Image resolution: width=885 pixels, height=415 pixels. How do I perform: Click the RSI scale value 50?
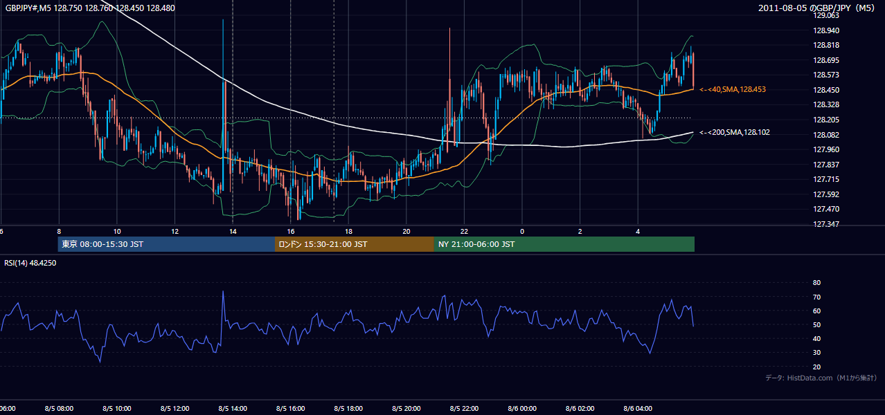click(816, 324)
